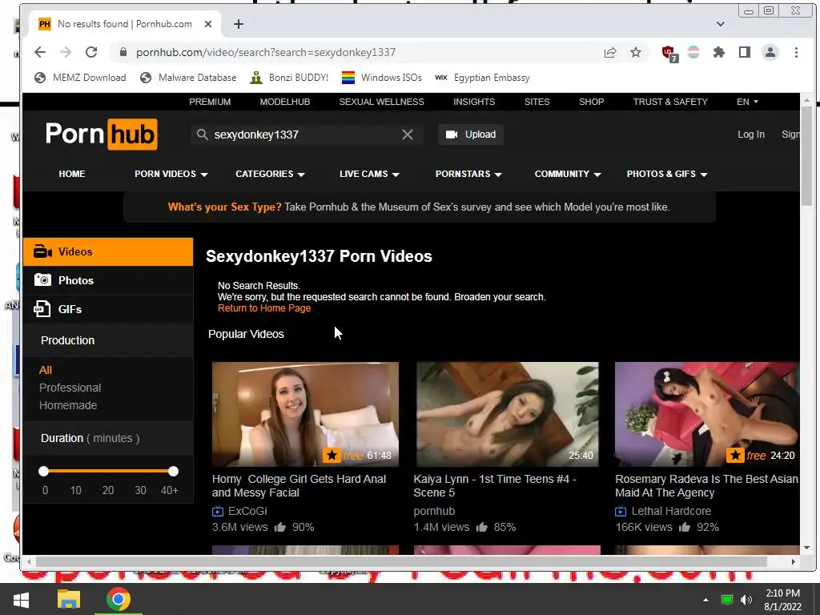Open the share page icon in the address bar

[x=609, y=52]
